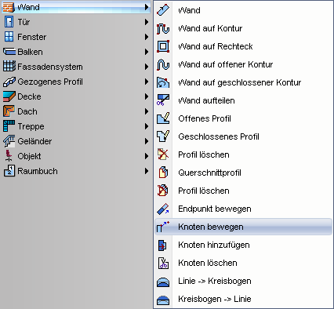The height and width of the screenshot is (309, 334).
Task: Click the Querschnittprofil icon
Action: pos(163,173)
